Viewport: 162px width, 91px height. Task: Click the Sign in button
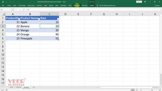tap(139, 2)
